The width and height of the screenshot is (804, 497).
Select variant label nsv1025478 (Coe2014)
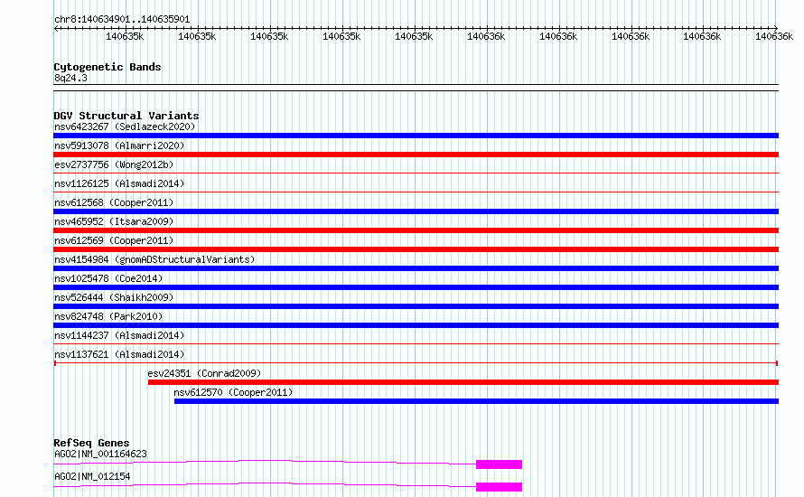[108, 278]
